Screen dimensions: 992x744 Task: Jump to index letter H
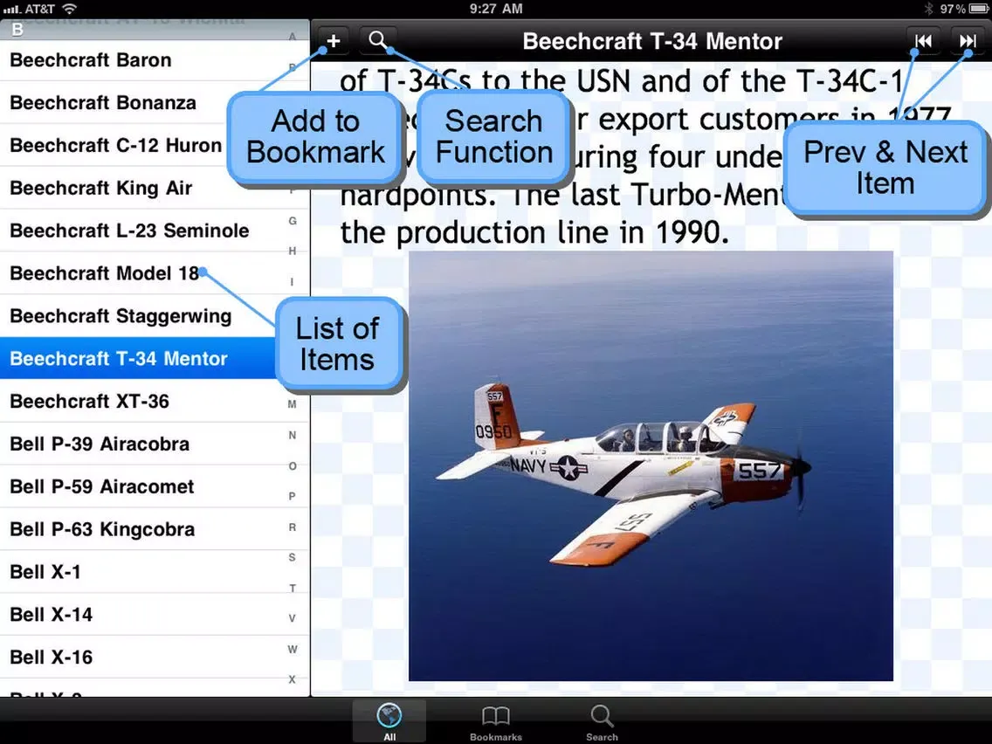coord(293,251)
